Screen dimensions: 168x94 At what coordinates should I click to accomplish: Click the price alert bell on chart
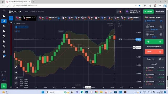(134, 48)
